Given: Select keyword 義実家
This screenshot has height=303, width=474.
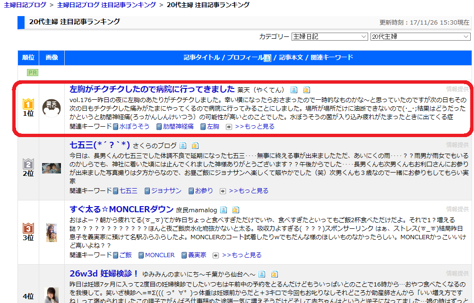Looking at the screenshot, I should click(197, 255).
